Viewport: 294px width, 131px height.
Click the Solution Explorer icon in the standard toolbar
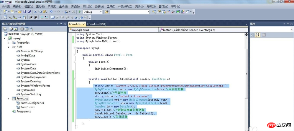(154, 12)
